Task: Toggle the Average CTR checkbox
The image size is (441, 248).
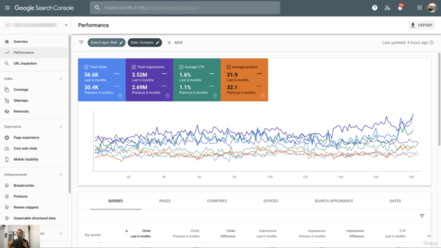Action: click(181, 67)
